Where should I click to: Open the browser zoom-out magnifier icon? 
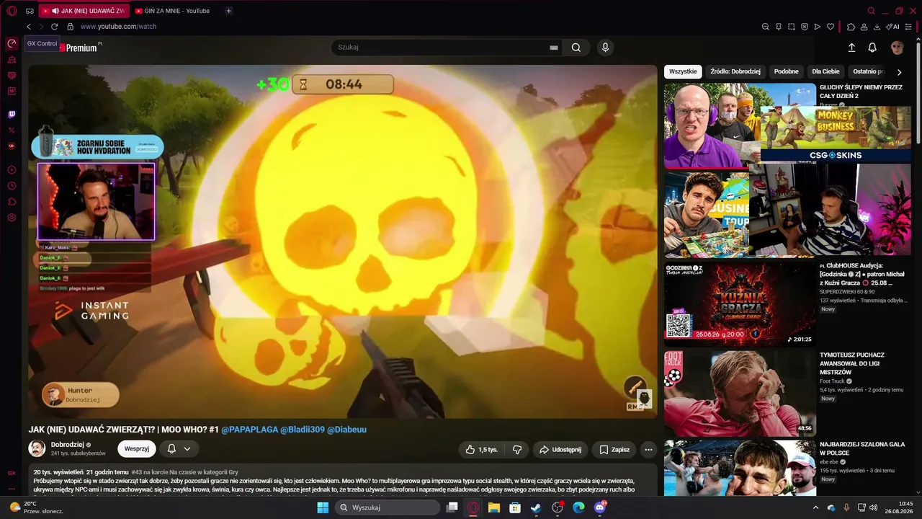coord(765,27)
